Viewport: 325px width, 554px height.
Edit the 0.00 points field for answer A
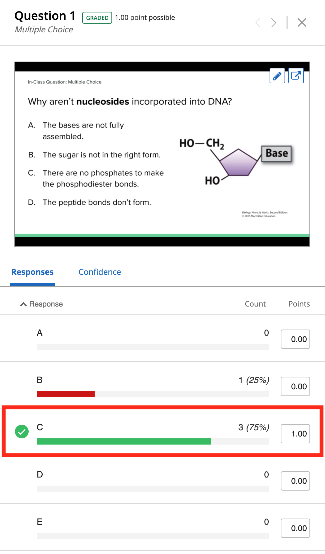click(x=295, y=339)
